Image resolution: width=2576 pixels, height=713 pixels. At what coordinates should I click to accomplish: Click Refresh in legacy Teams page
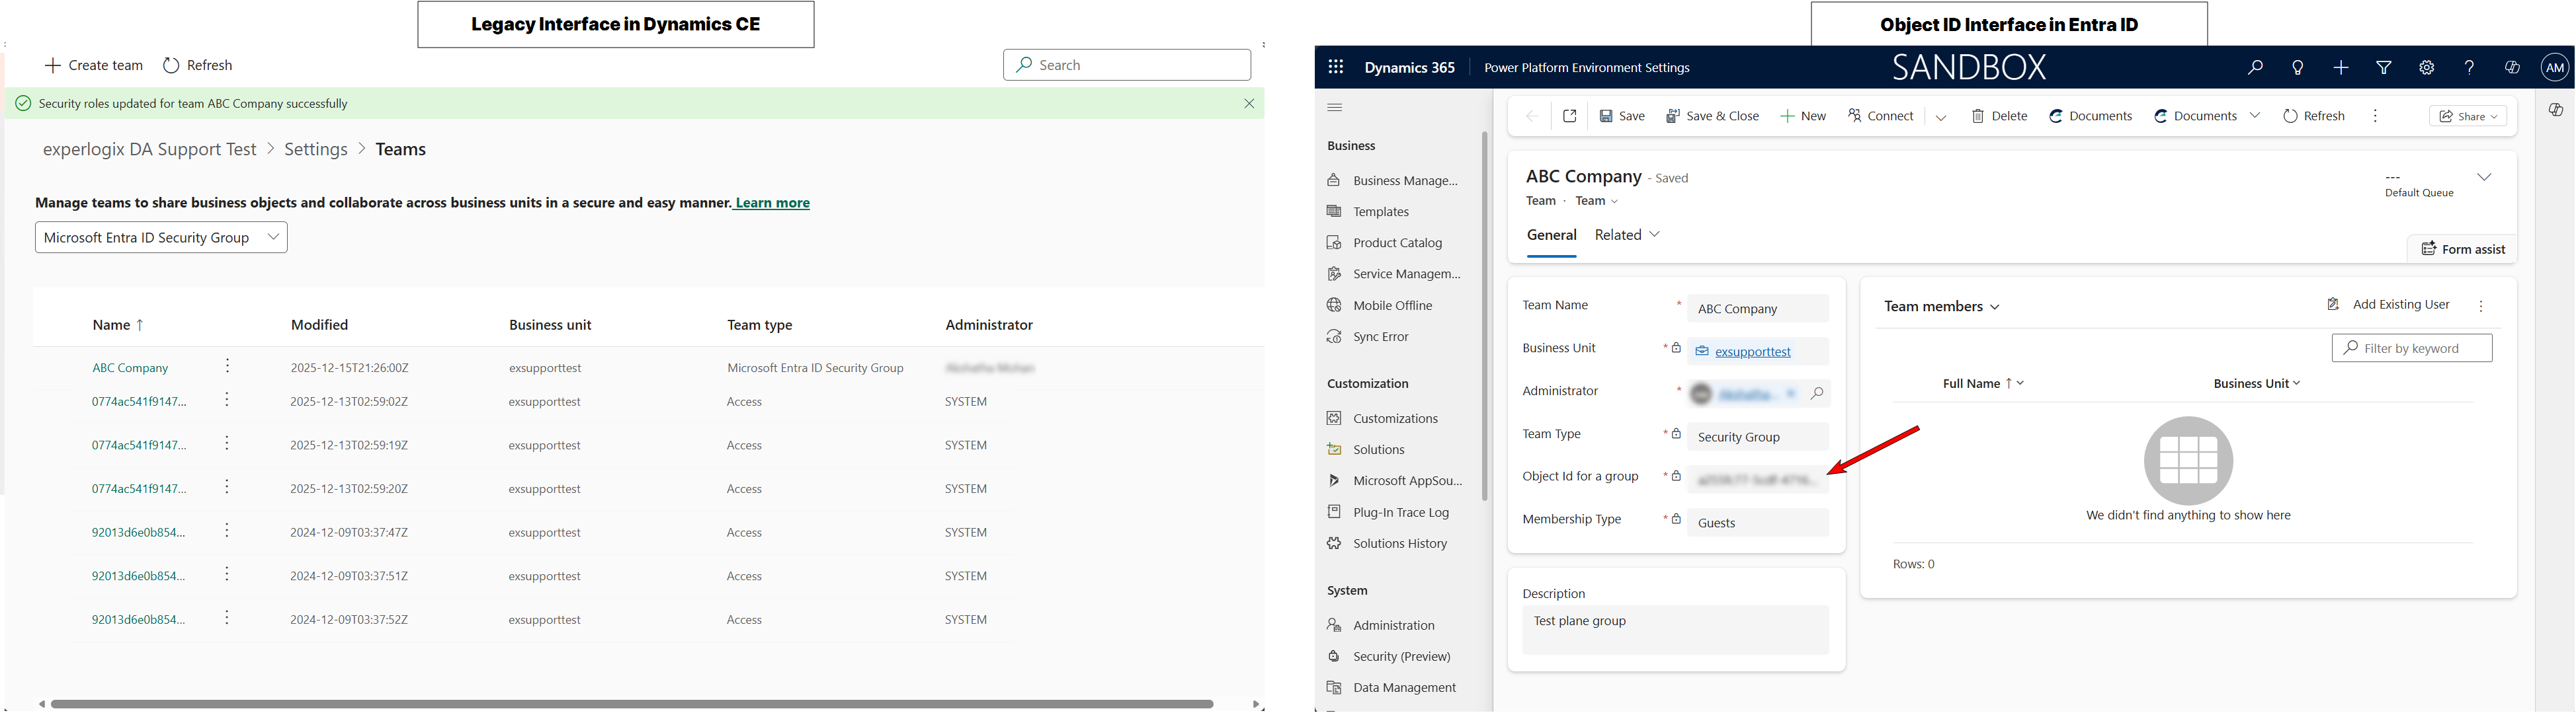click(198, 66)
